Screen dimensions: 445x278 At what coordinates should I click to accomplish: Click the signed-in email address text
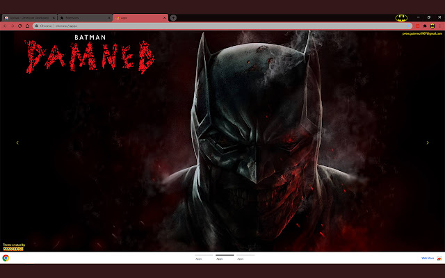click(422, 34)
